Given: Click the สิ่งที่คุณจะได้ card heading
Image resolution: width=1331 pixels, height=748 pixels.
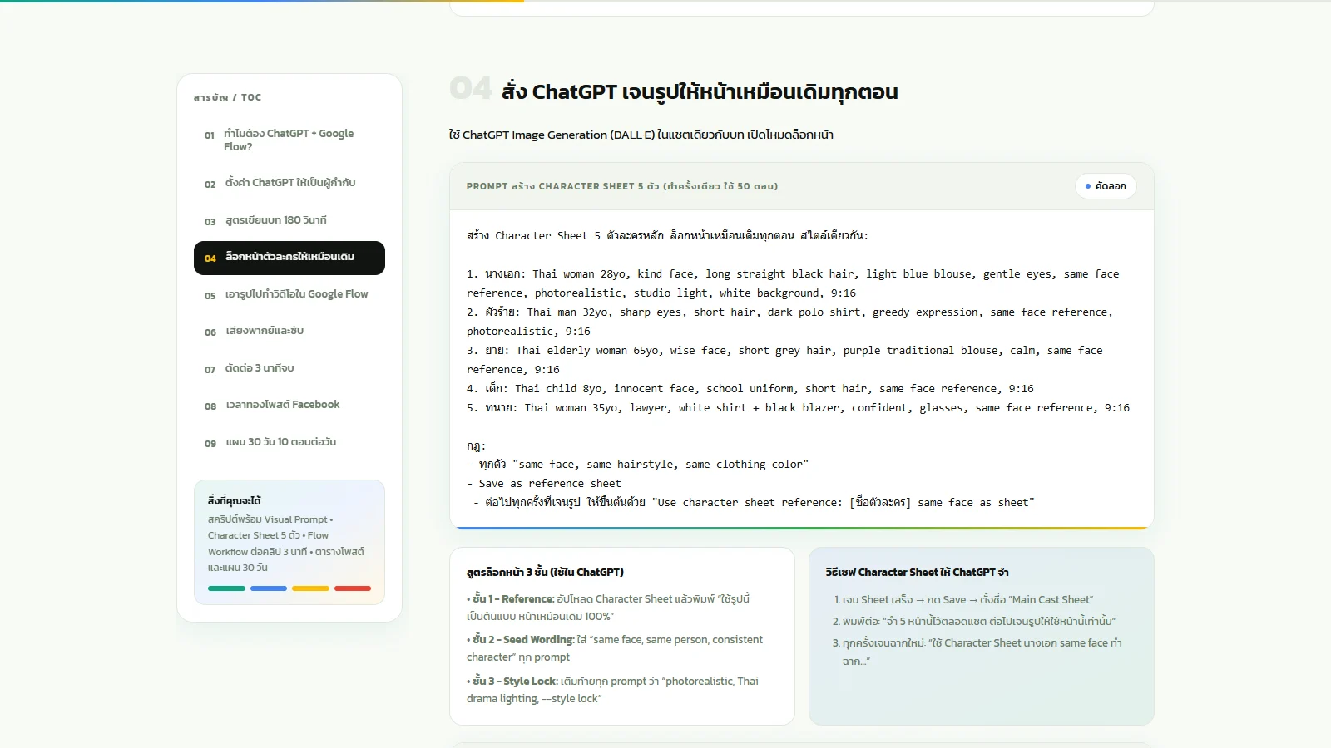Looking at the screenshot, I should tap(235, 500).
